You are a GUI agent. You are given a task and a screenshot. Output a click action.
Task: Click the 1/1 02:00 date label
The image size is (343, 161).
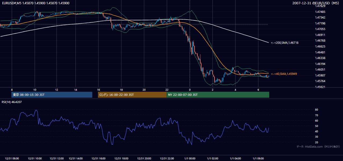213,159
